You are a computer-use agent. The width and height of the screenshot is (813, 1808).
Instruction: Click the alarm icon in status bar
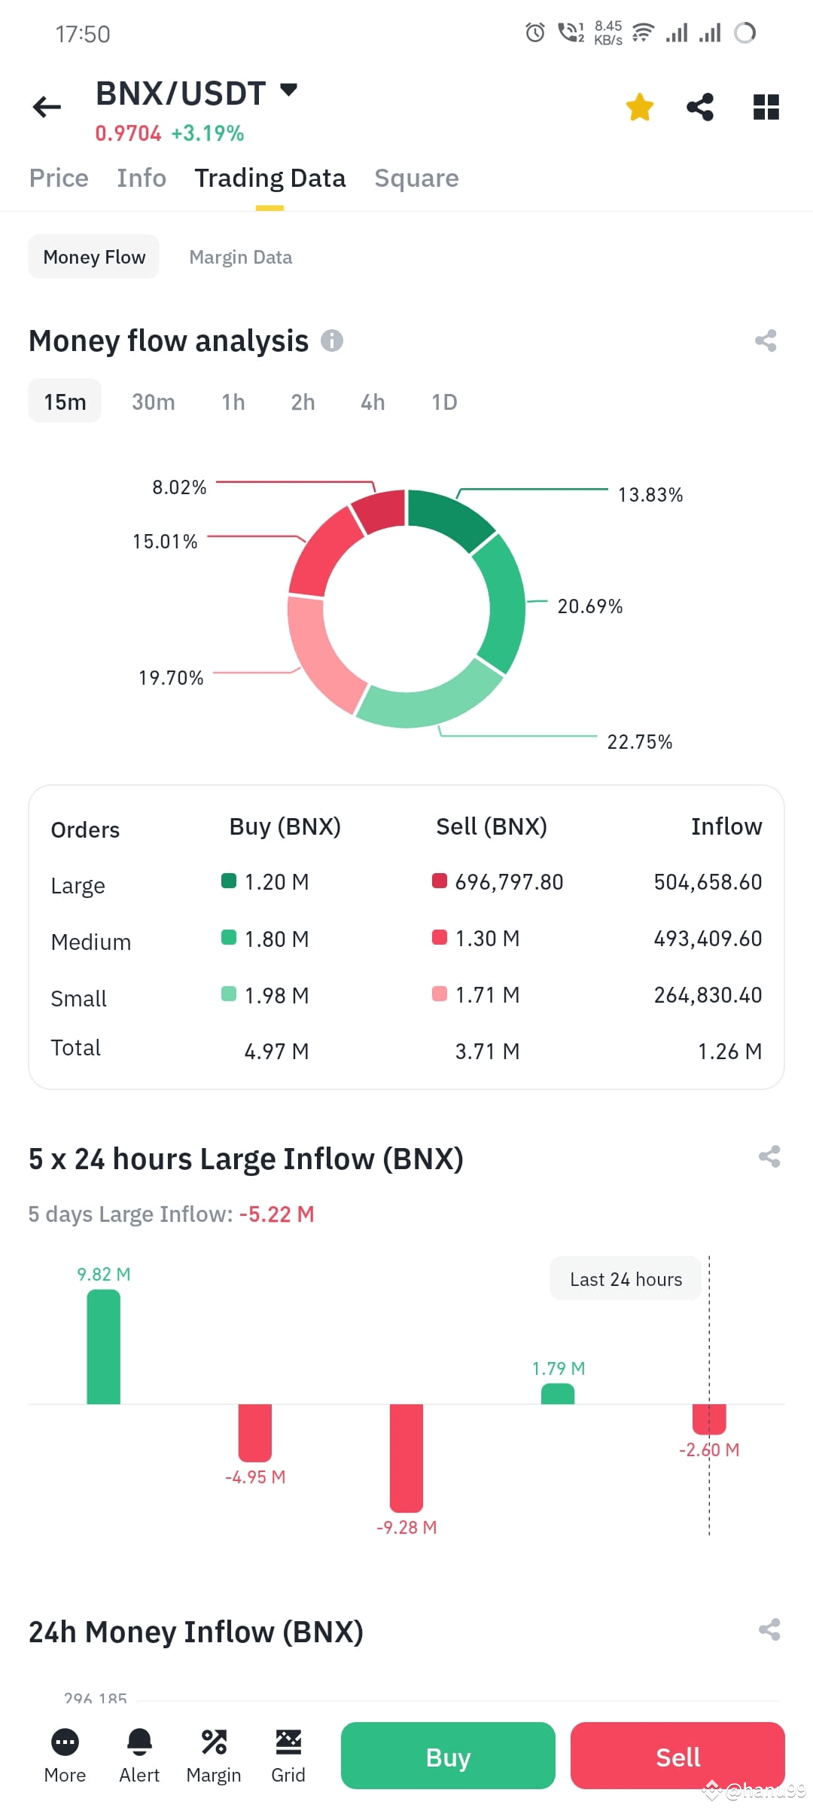coord(535,32)
